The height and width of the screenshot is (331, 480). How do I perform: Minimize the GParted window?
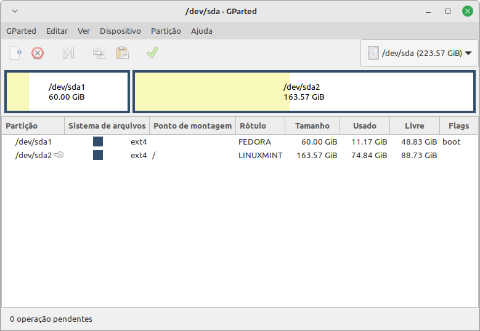[428, 11]
